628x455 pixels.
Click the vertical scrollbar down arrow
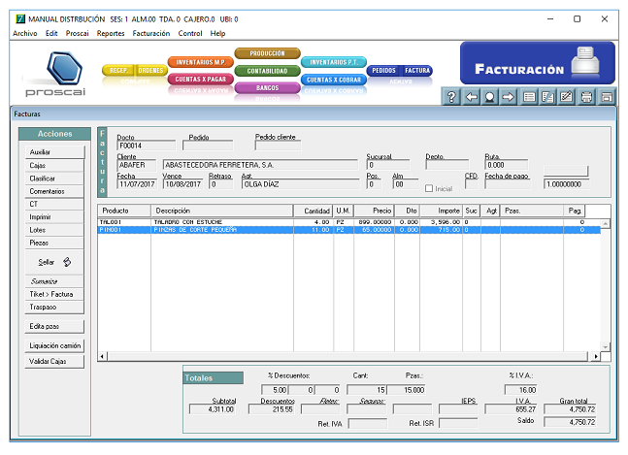click(x=607, y=346)
